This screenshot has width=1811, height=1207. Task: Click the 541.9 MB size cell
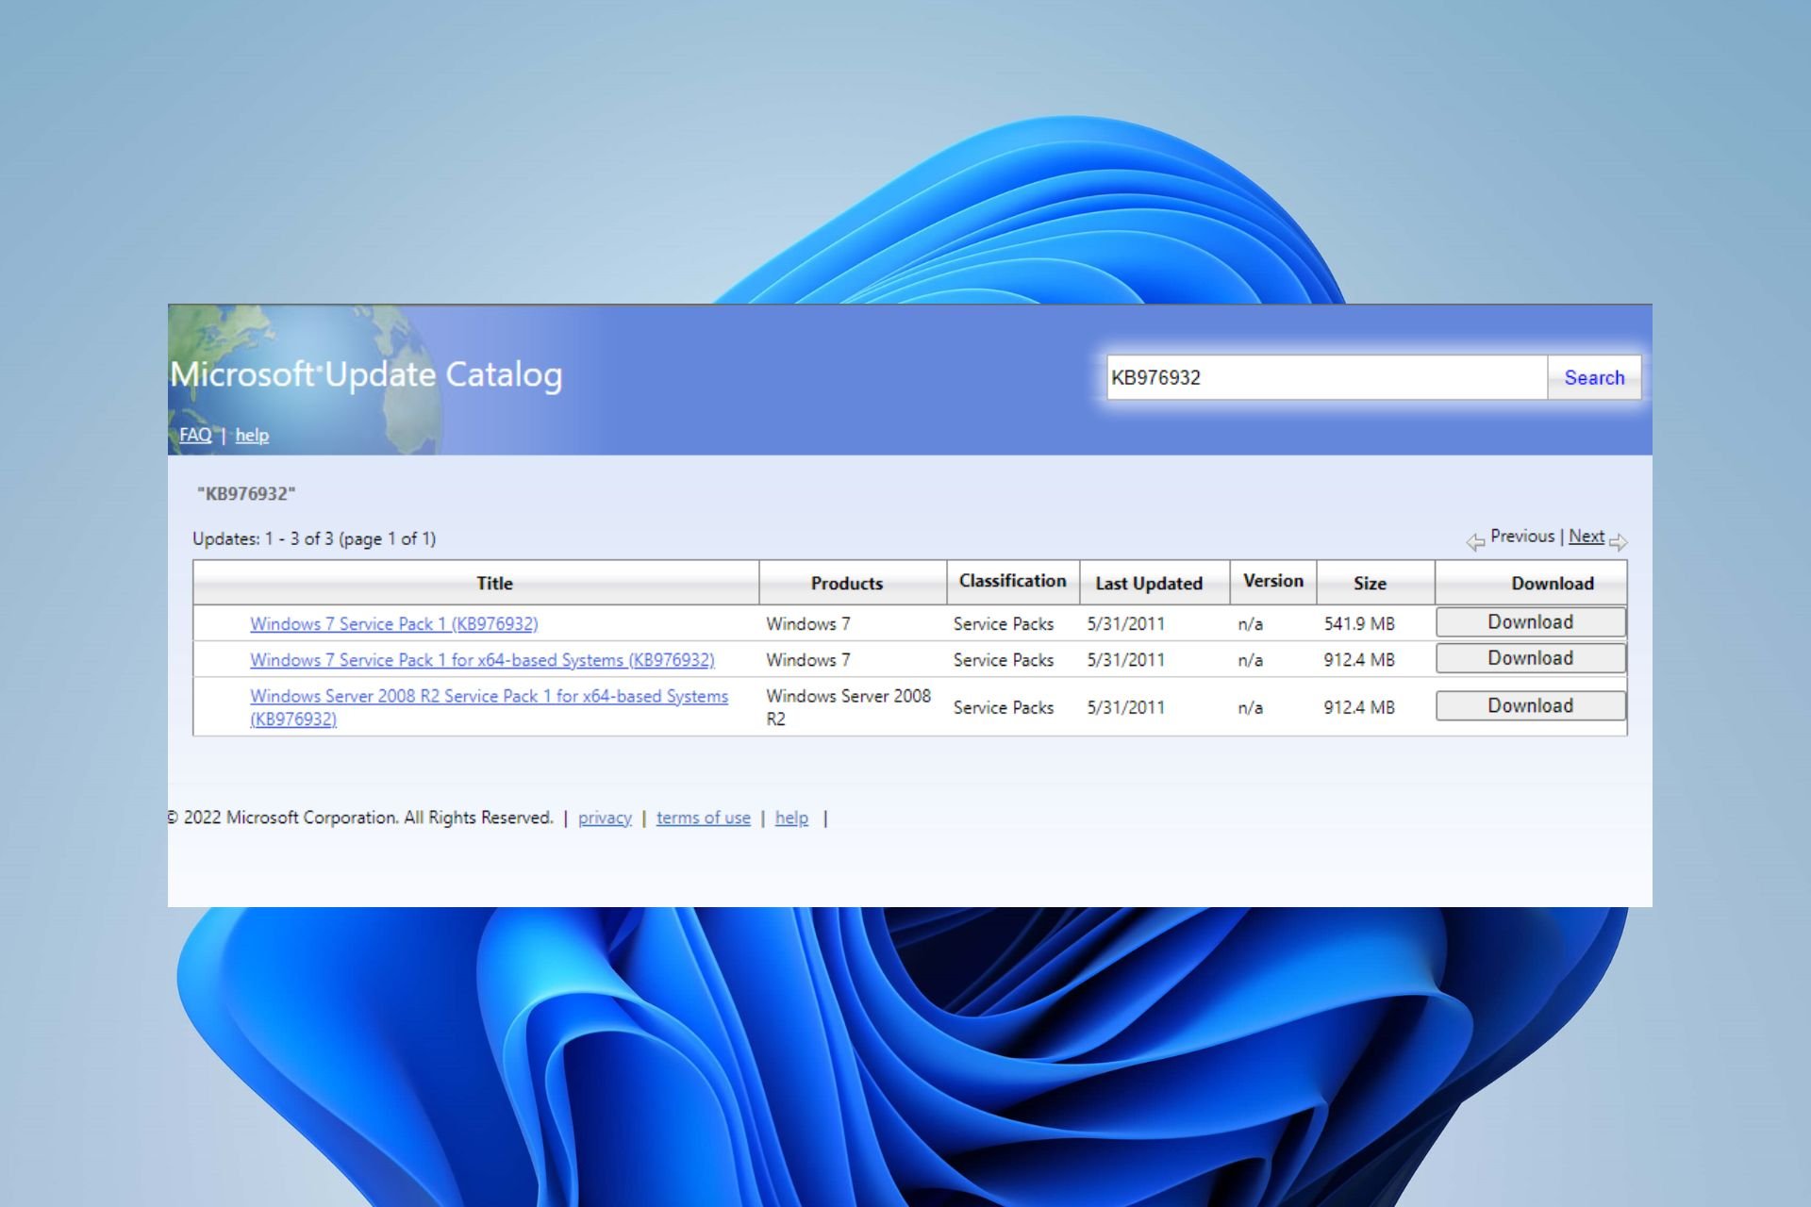(1359, 623)
